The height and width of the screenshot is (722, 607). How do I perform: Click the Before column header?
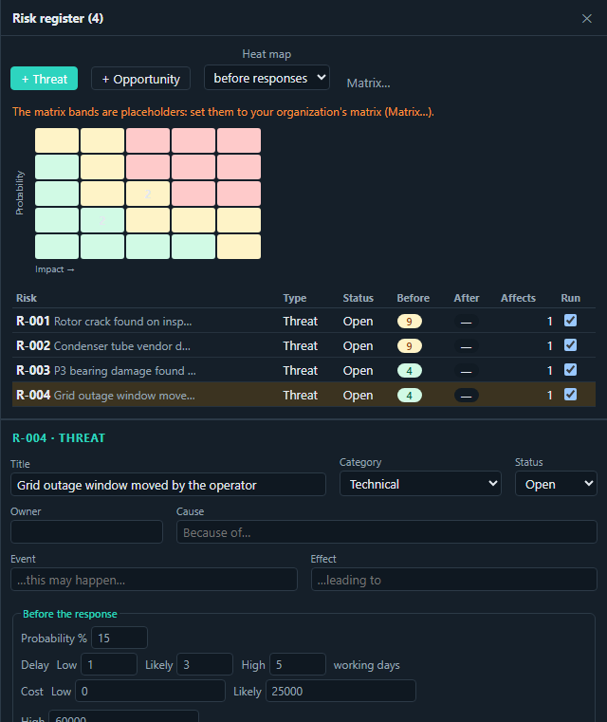click(414, 298)
